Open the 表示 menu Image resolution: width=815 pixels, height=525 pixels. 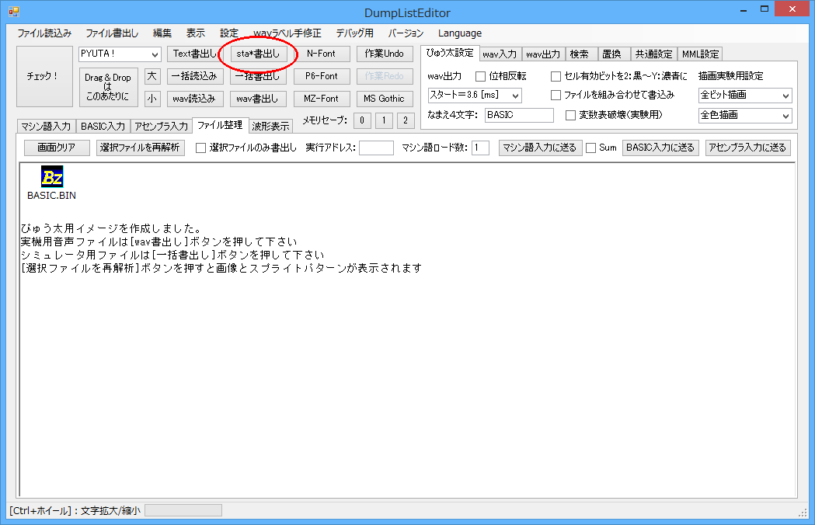click(x=196, y=33)
